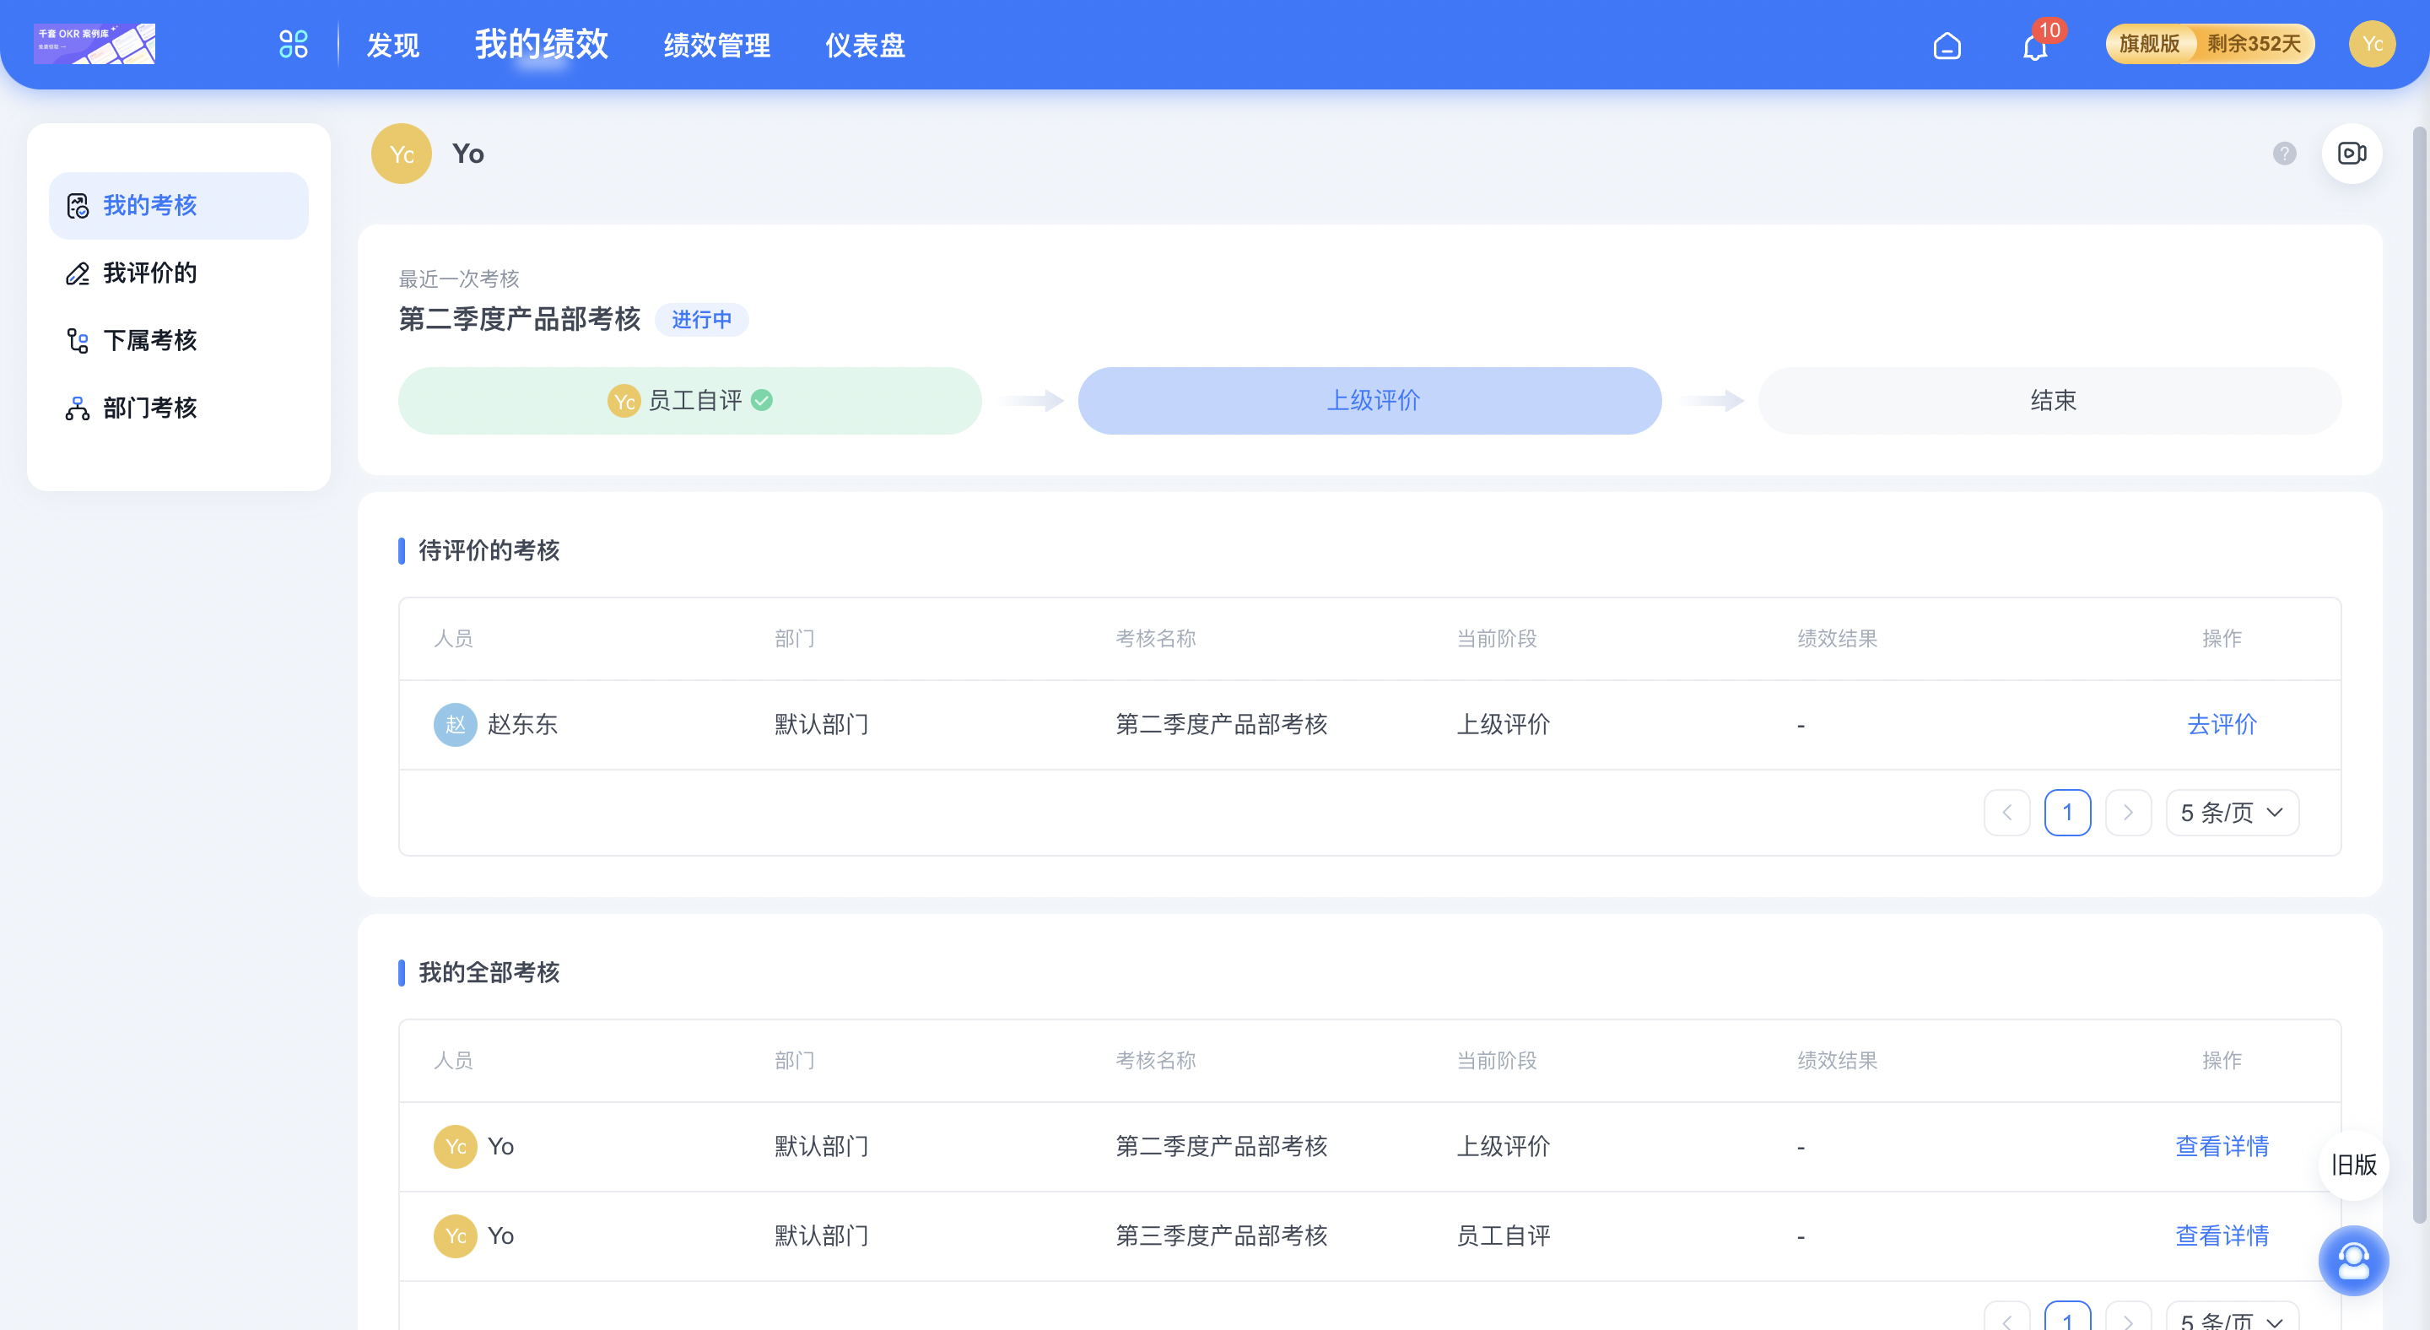Click the 上级评价 stage step
The height and width of the screenshot is (1330, 2430).
pyautogui.click(x=1370, y=401)
